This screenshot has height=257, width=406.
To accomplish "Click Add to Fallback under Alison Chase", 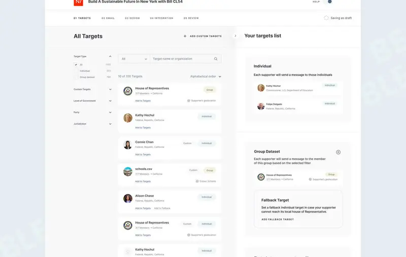I will click(162, 208).
